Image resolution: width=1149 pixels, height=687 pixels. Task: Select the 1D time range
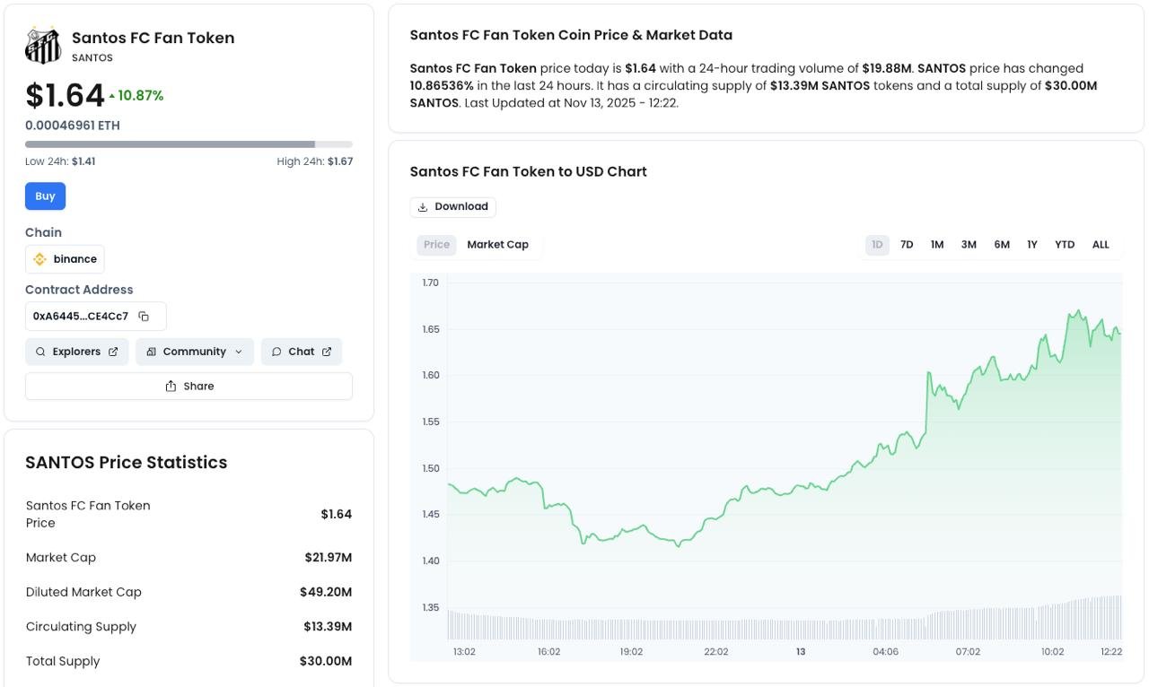tap(877, 245)
